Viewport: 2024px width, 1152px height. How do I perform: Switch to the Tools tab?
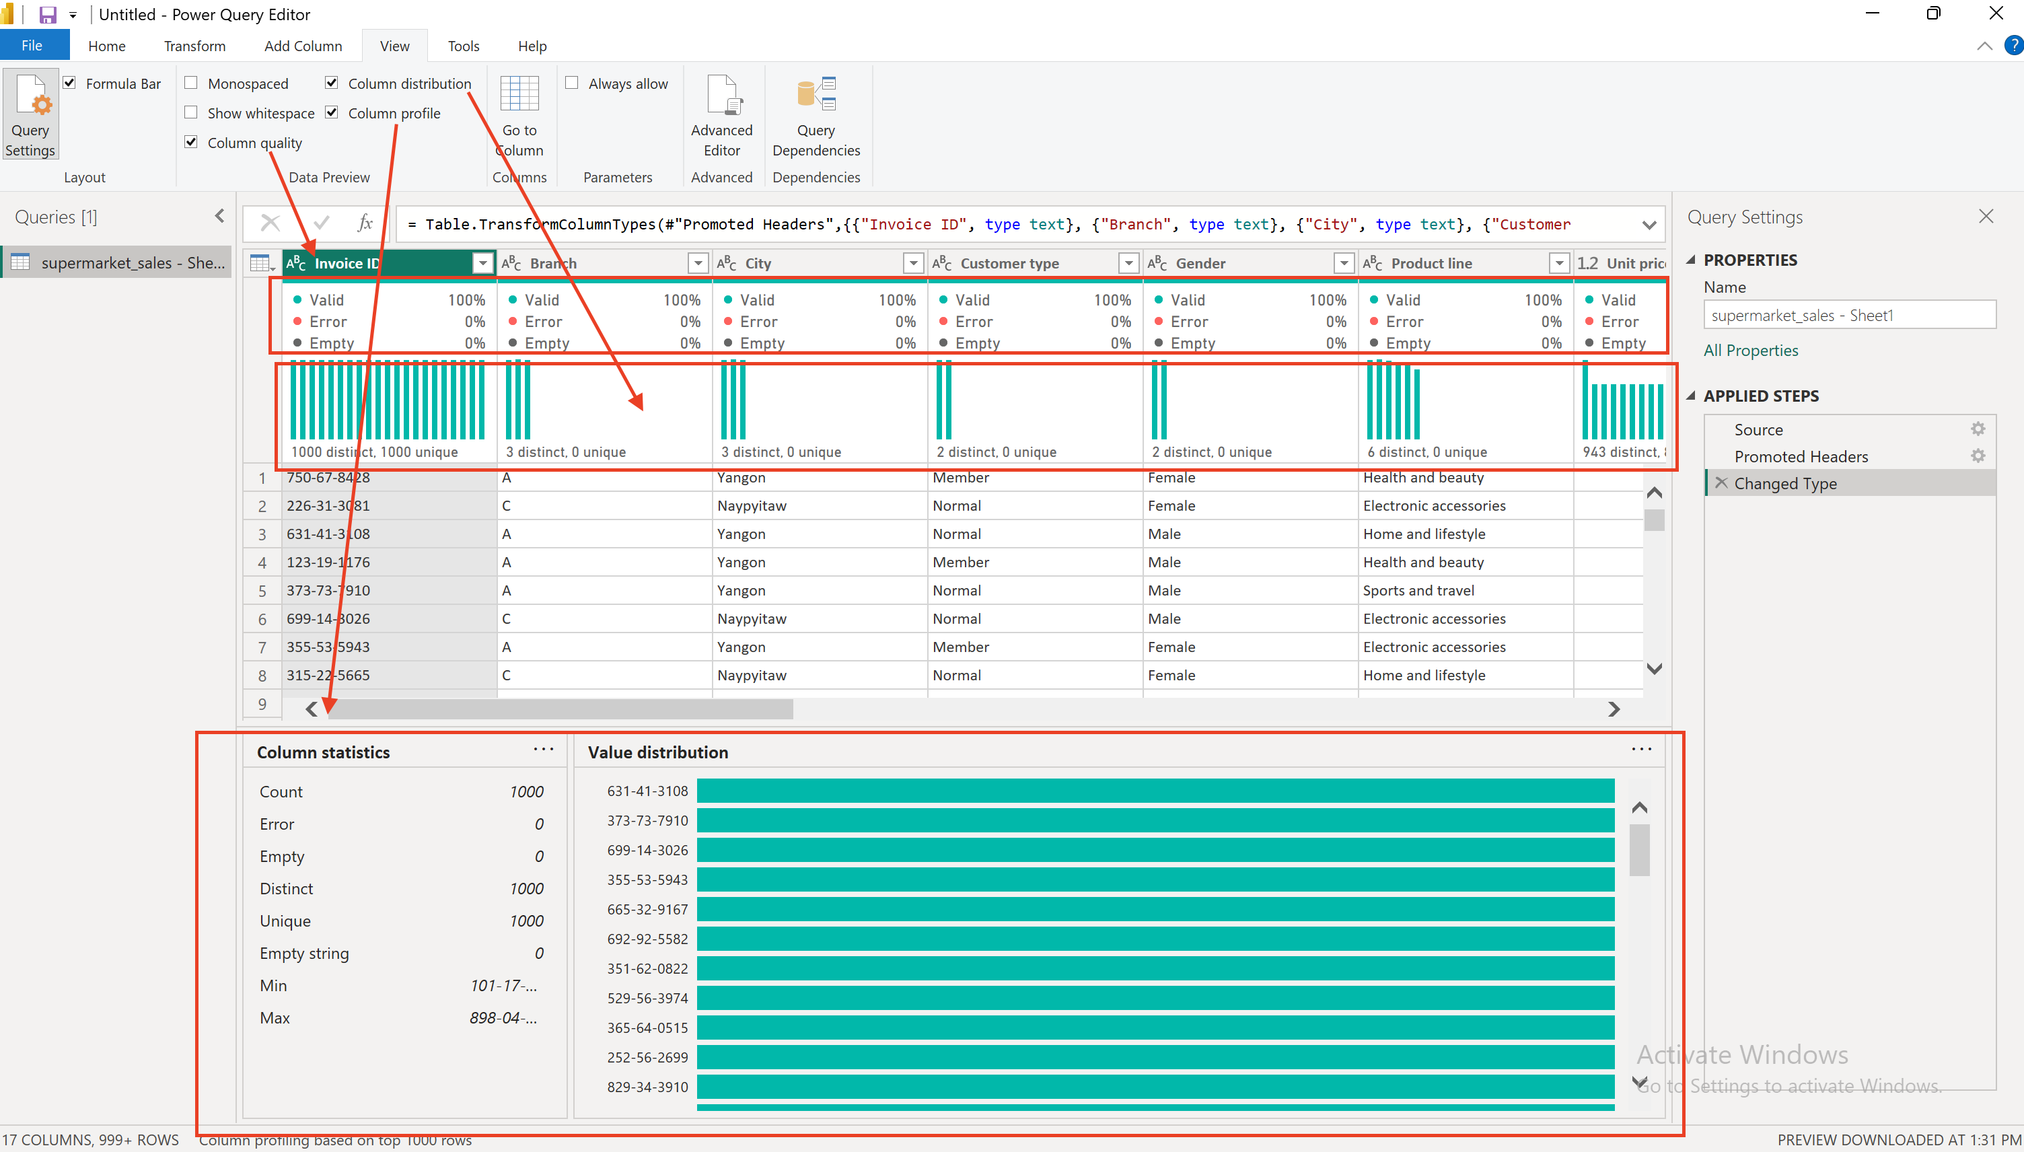coord(464,46)
